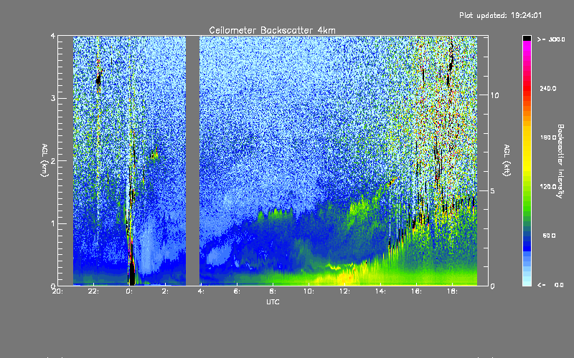Select the '180.0' colorbar label
Viewport: 574px width, 358px height.
pos(548,137)
